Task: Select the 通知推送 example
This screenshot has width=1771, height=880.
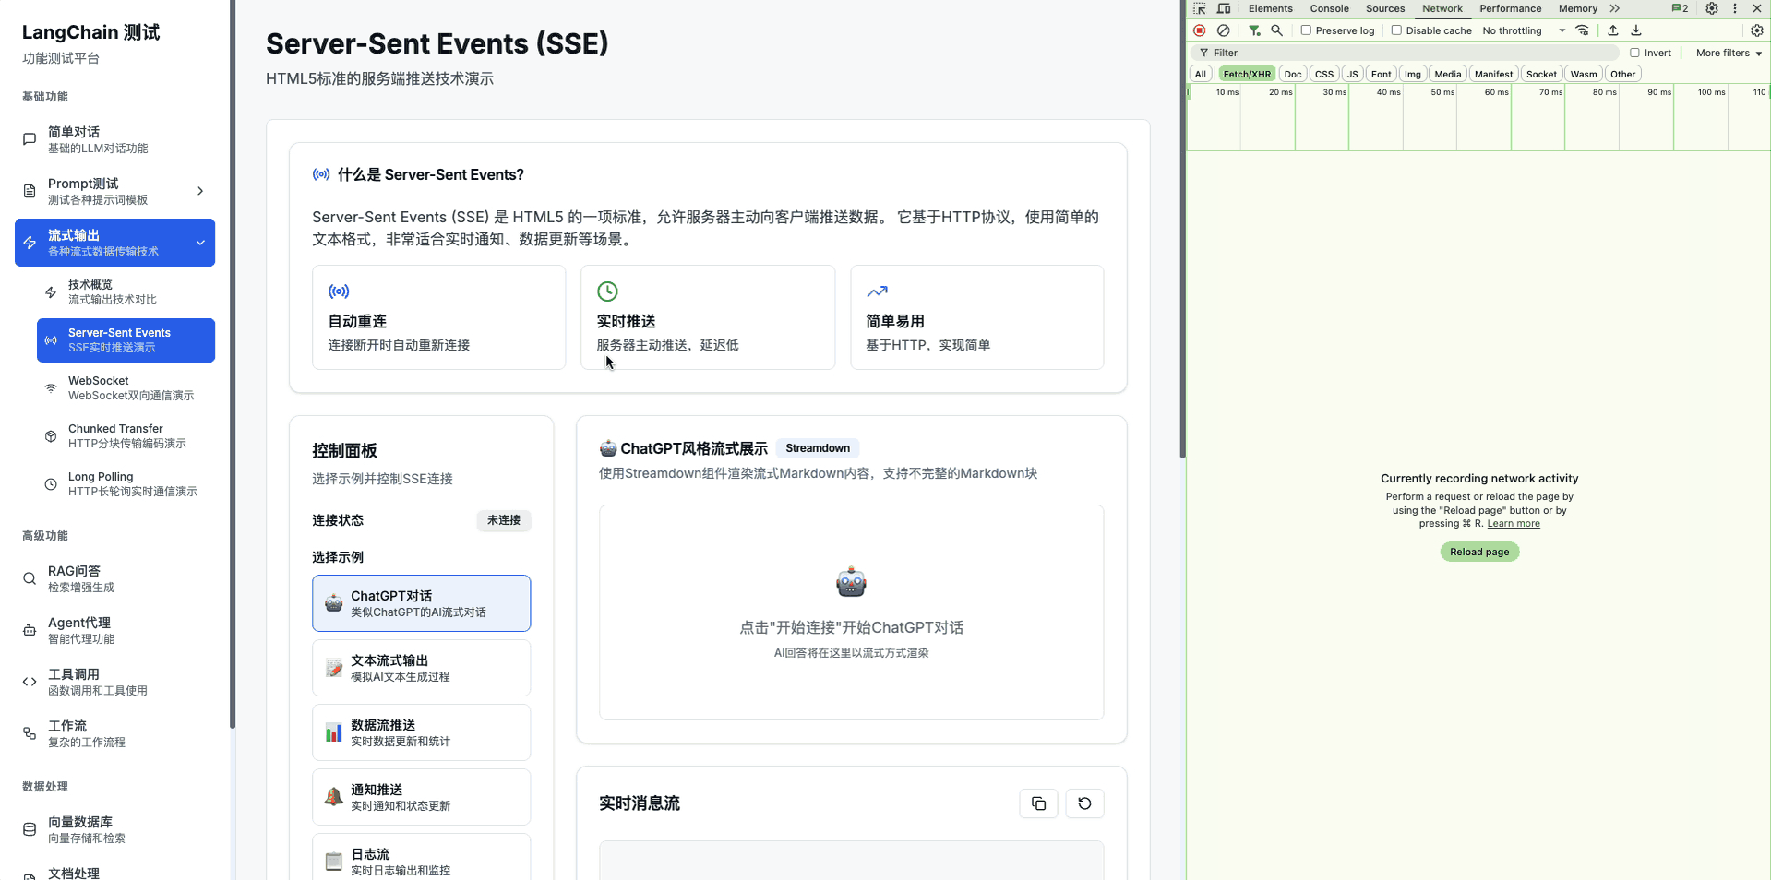Action: point(422,797)
